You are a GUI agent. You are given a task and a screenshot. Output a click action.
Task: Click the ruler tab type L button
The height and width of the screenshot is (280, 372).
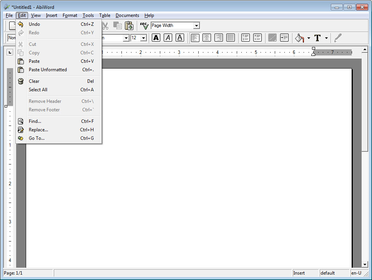(x=10, y=52)
